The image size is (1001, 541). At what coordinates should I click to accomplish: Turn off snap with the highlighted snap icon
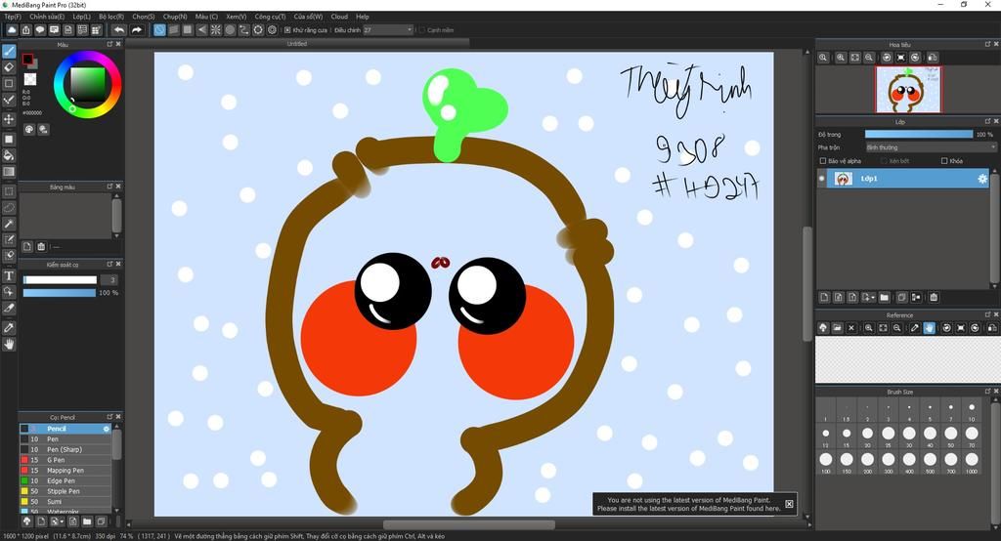(x=159, y=30)
